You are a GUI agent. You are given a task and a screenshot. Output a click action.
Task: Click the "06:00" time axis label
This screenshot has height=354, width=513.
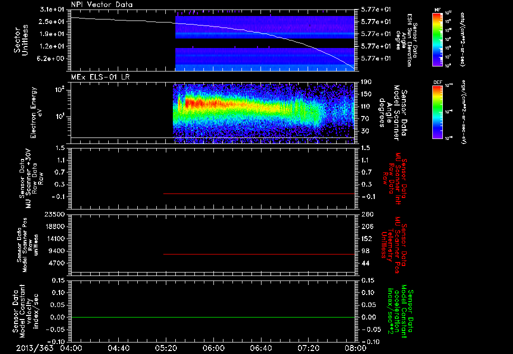213,348
